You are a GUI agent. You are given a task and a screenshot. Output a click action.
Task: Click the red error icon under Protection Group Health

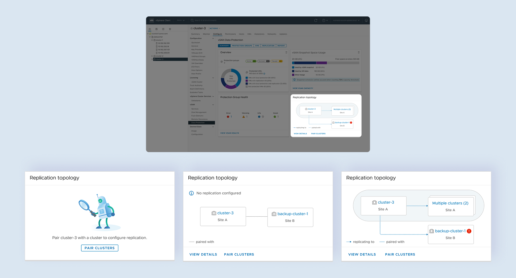(228, 117)
